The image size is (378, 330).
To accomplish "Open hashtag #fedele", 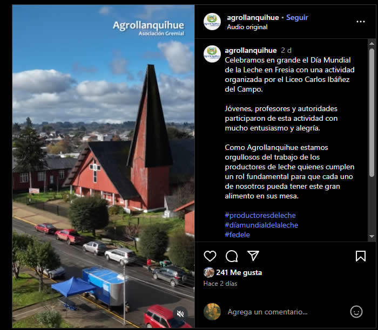I will (237, 235).
